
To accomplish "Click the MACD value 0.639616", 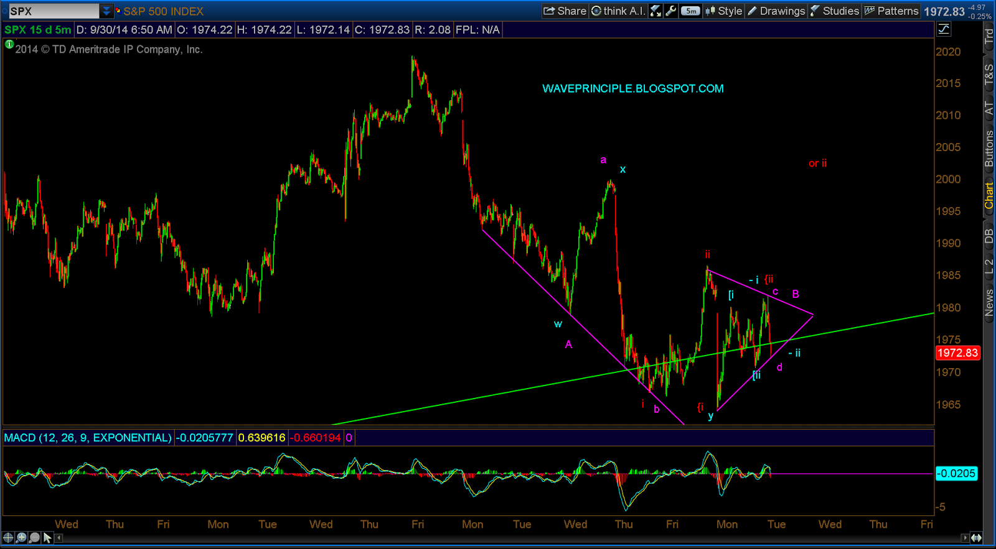I will (261, 438).
